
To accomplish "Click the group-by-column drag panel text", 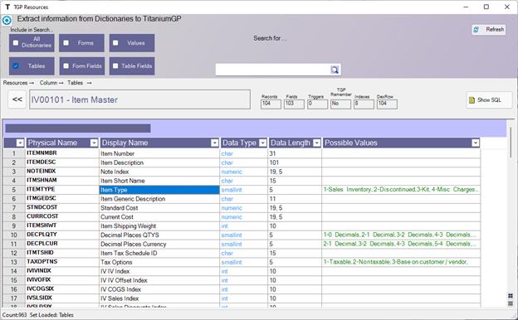I will [x=78, y=128].
